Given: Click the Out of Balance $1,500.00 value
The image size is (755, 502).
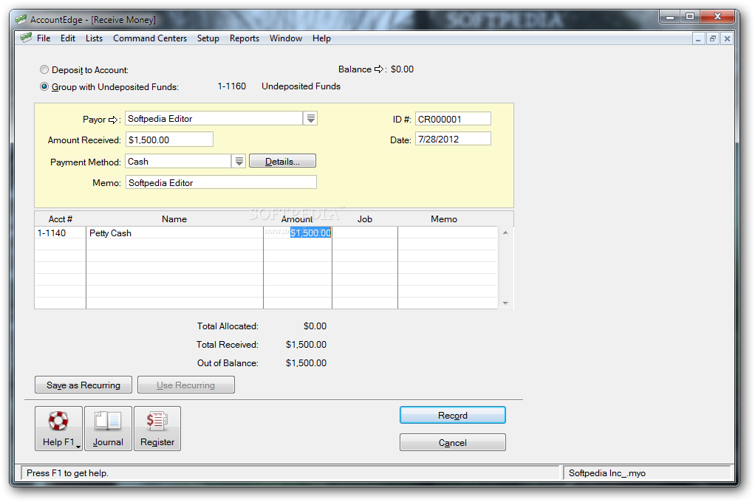Looking at the screenshot, I should [x=307, y=363].
